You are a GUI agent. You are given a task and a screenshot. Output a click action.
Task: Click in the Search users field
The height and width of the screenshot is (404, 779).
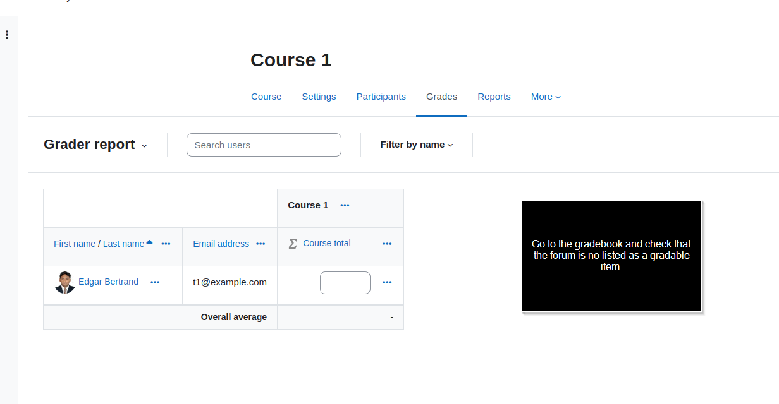click(264, 145)
